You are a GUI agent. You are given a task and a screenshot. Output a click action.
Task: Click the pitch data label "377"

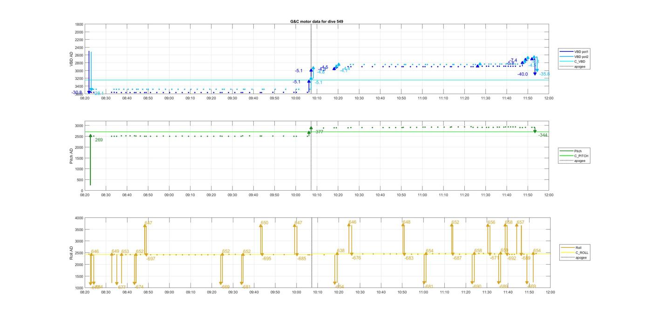click(x=319, y=132)
